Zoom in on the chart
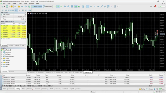 point(65,6)
